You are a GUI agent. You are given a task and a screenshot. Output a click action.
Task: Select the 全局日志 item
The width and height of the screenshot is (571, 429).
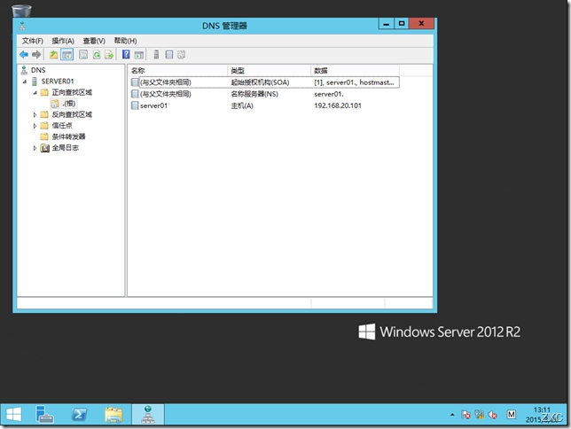tap(66, 148)
